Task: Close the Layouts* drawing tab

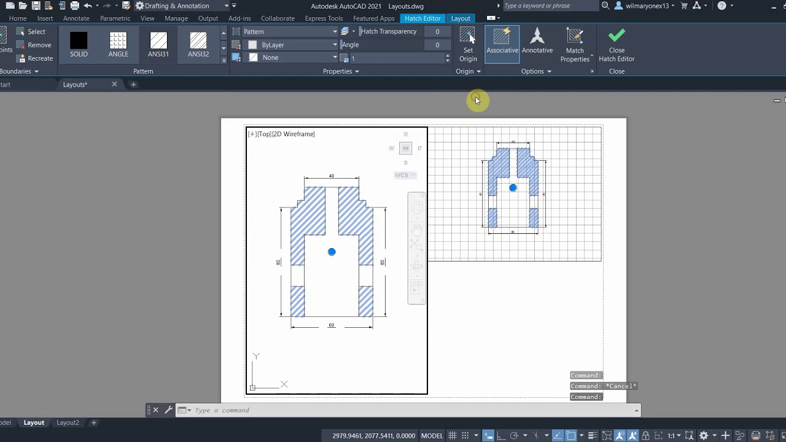Action: [114, 84]
